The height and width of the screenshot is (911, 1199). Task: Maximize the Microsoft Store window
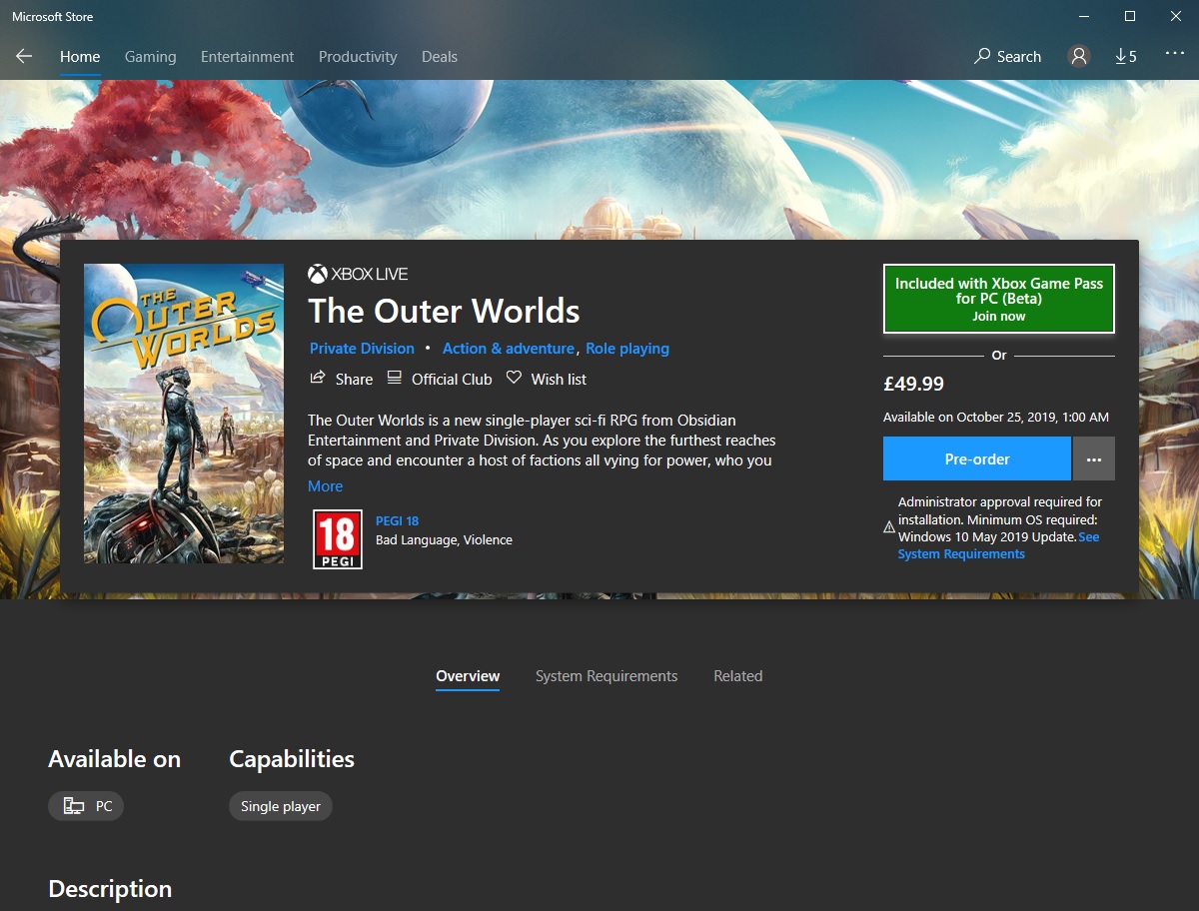pyautogui.click(x=1130, y=16)
